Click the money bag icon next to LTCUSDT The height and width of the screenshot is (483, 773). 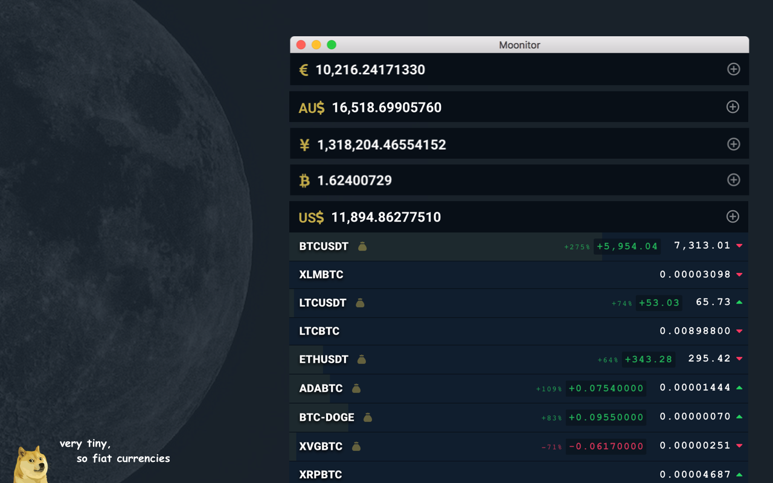point(360,303)
